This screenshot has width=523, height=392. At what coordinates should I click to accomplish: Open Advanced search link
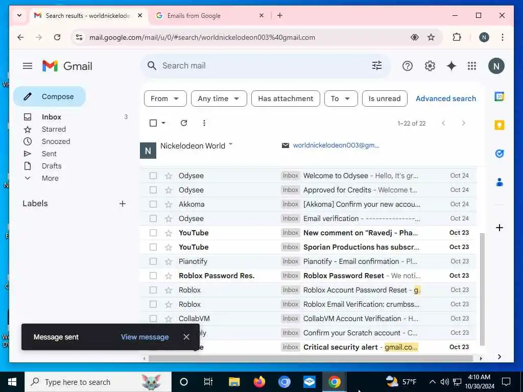coord(445,99)
